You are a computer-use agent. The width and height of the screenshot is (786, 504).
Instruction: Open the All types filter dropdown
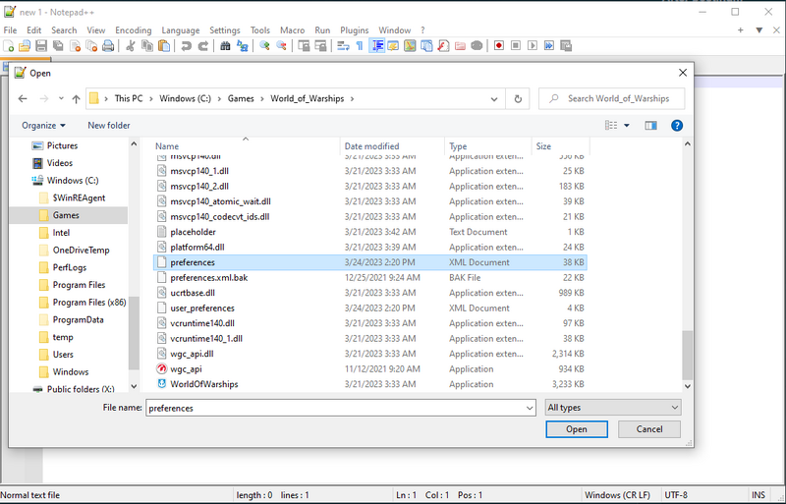point(613,408)
